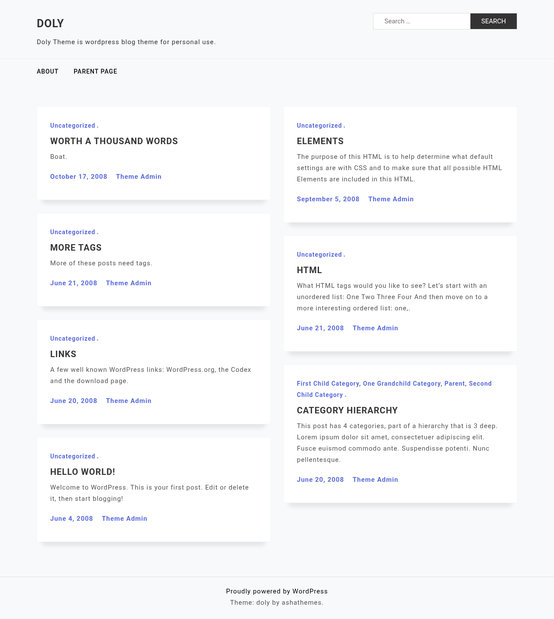
Task: Open the ABOUT menu item
Action: point(48,71)
